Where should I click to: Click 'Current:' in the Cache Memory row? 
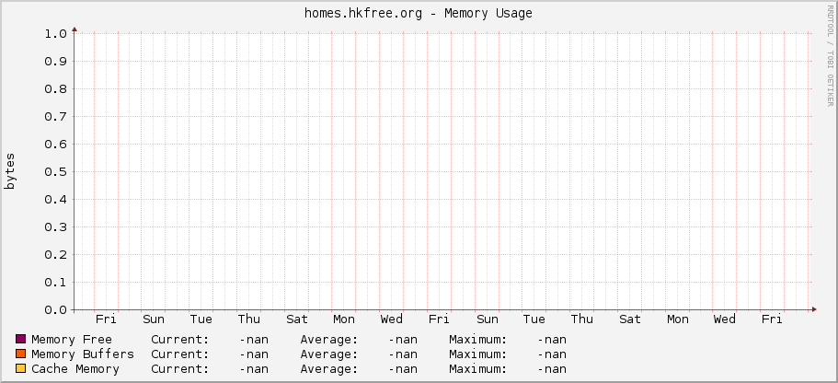click(180, 368)
